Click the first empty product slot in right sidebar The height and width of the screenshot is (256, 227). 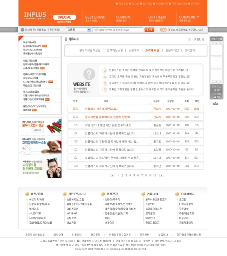[216, 50]
